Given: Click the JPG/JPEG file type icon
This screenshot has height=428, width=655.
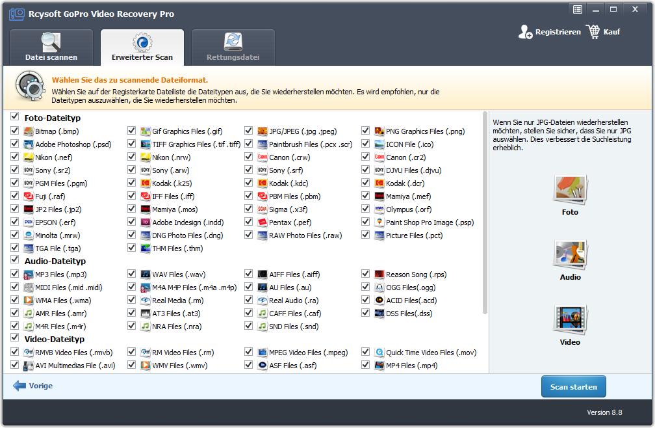Looking at the screenshot, I should [263, 131].
